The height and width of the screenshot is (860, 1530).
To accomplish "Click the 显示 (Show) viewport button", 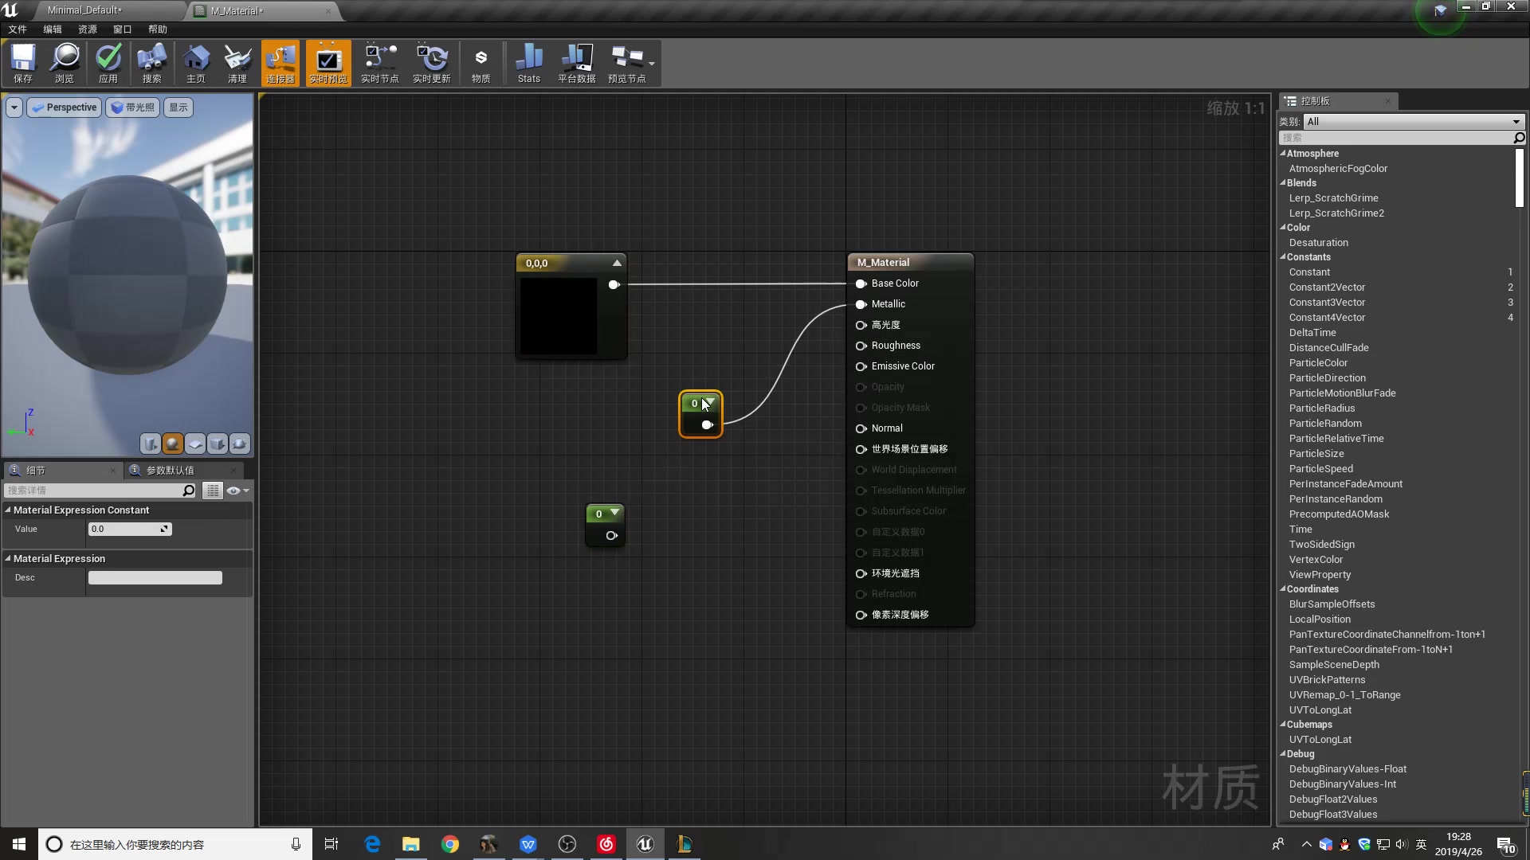I will [177, 107].
